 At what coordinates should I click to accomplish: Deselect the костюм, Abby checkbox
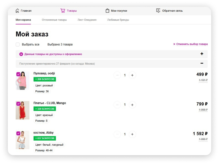pos(18,133)
